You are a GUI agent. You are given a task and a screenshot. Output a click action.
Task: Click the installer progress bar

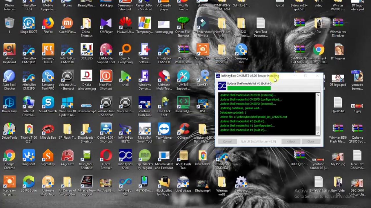[274, 88]
